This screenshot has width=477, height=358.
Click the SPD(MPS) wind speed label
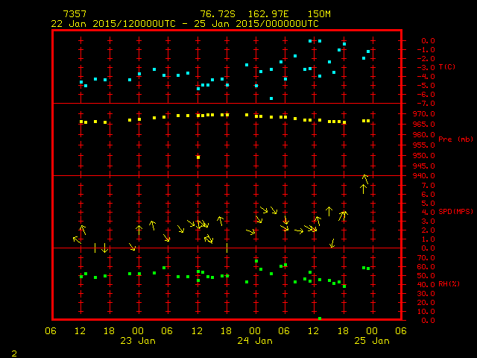pyautogui.click(x=455, y=212)
